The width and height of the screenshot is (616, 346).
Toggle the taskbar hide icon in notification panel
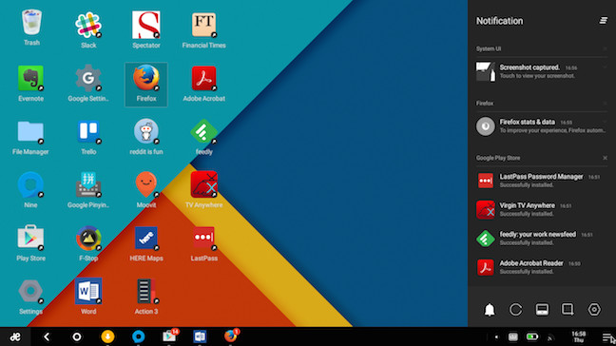point(542,310)
